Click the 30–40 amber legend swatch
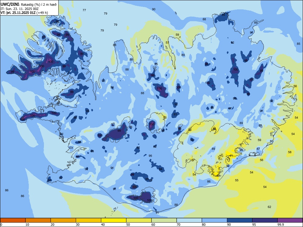Viewport: 303px width, 227px height. (88, 220)
